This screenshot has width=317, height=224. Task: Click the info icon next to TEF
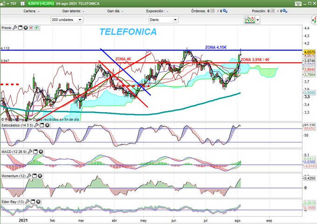click(x=23, y=4)
